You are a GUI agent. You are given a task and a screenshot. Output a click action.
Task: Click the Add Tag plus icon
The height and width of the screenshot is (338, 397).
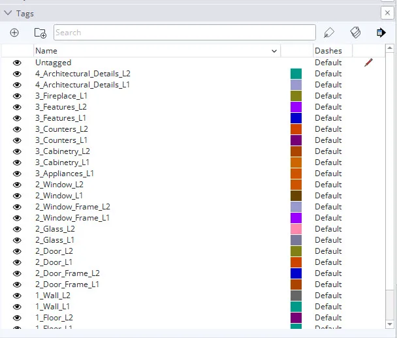(x=14, y=33)
